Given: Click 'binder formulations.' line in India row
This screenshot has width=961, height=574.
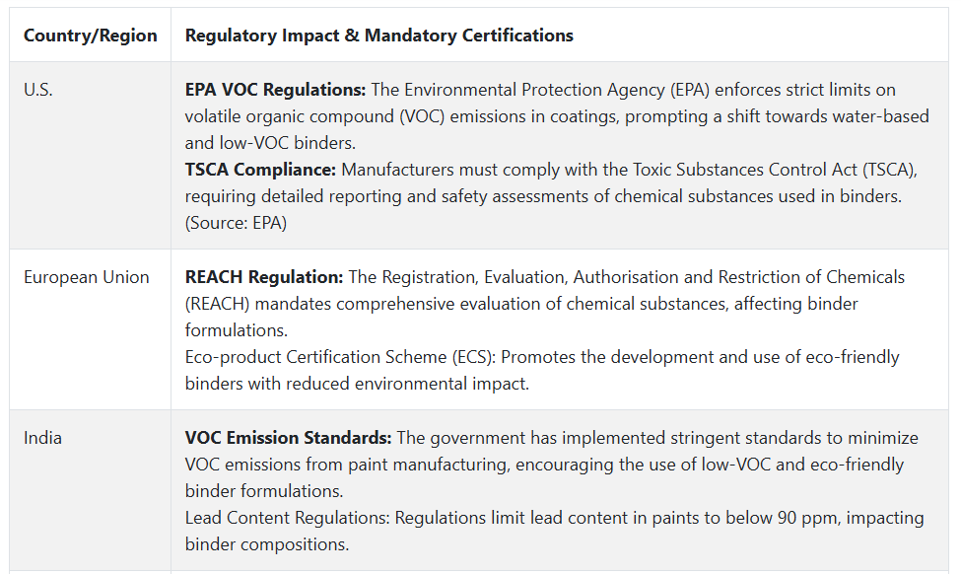Looking at the screenshot, I should (264, 491).
